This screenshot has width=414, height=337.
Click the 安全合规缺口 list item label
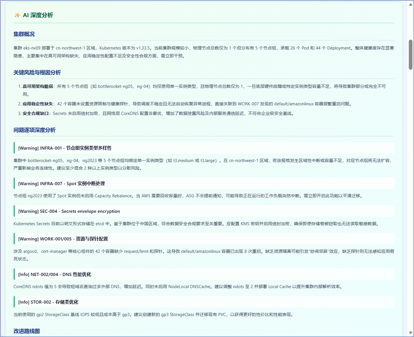36,113
